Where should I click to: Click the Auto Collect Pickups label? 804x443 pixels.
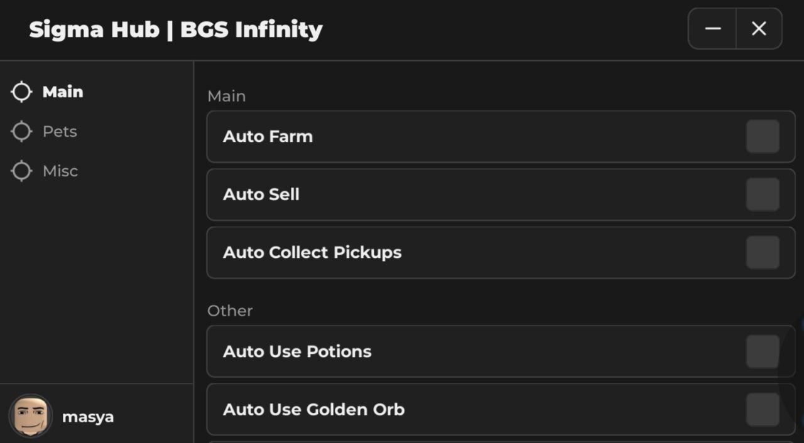312,252
